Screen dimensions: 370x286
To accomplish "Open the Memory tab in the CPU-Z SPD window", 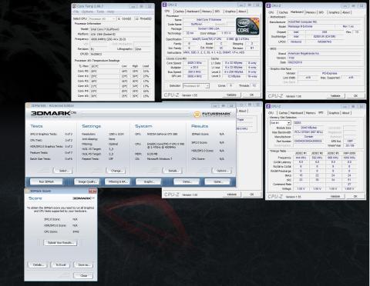I will tap(311, 113).
